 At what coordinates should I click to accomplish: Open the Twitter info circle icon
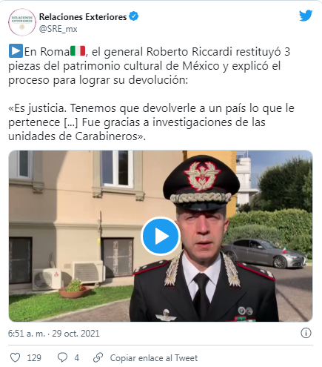click(x=306, y=333)
